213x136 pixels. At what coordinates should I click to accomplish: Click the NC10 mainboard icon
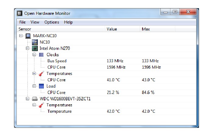(x=35, y=42)
